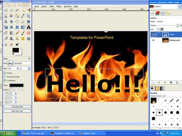The image size is (182, 136).
Task: Select the Shear tool
Action: tap(11, 27)
